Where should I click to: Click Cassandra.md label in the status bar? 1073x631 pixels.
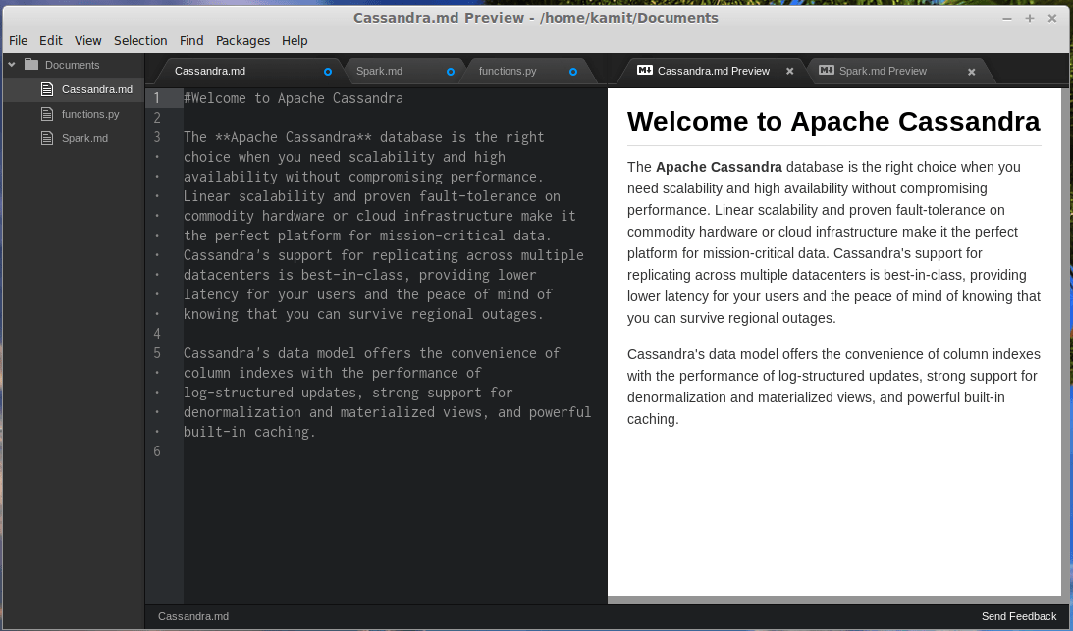coord(192,615)
